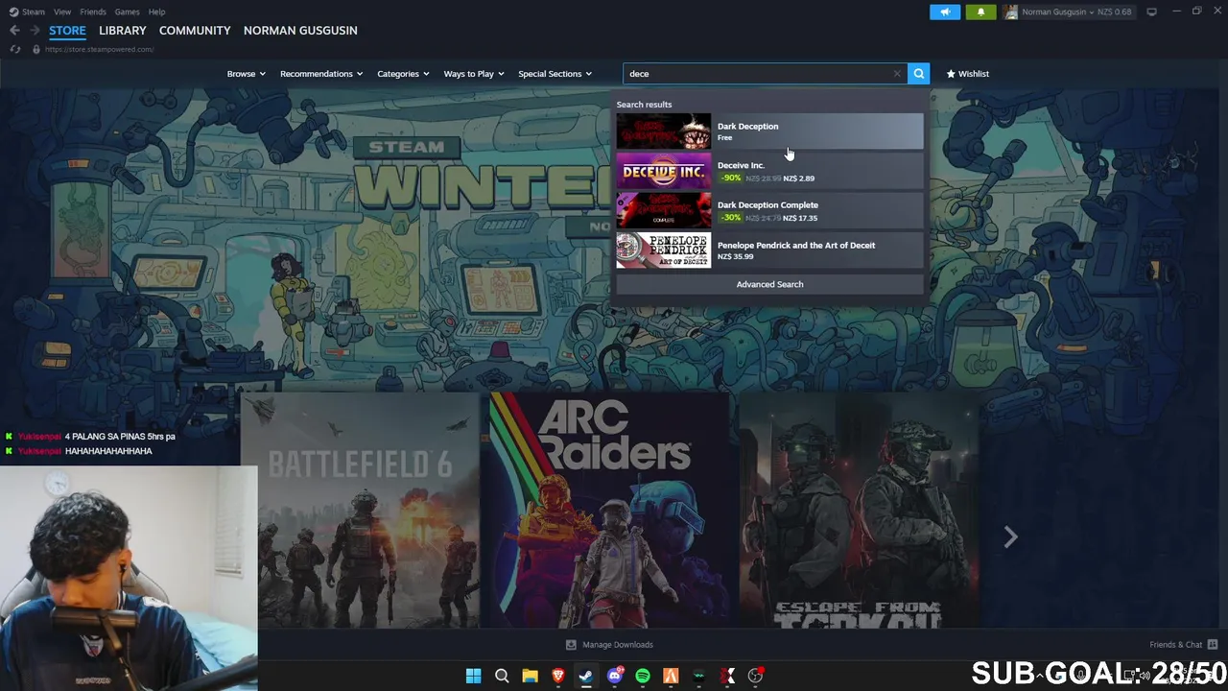The width and height of the screenshot is (1228, 691).
Task: Click the Manage Downloads label
Action: [618, 645]
